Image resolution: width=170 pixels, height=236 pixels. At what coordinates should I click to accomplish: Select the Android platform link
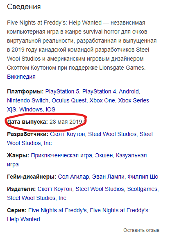(129, 91)
